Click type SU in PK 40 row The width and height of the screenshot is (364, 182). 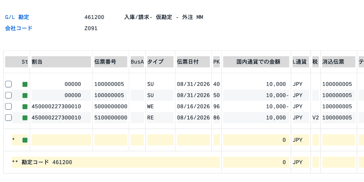click(151, 84)
